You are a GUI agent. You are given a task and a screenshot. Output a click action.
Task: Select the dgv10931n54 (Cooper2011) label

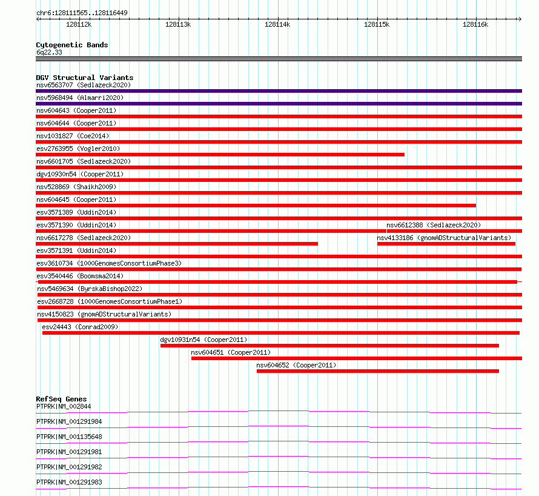click(x=203, y=340)
